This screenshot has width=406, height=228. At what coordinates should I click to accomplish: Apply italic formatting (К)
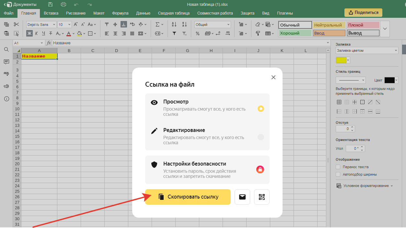[x=37, y=33]
